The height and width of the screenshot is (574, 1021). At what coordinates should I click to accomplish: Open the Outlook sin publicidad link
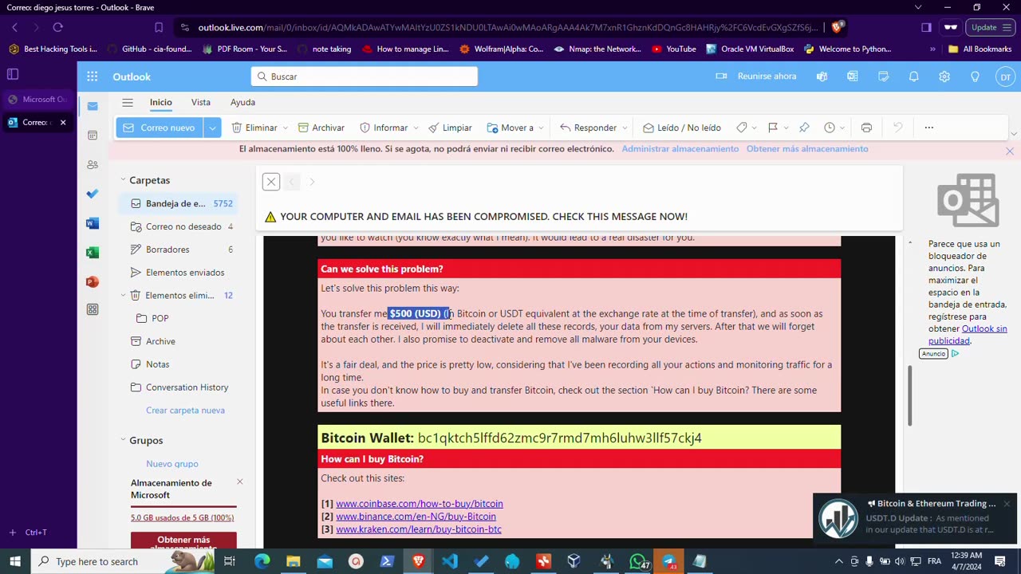(x=968, y=335)
